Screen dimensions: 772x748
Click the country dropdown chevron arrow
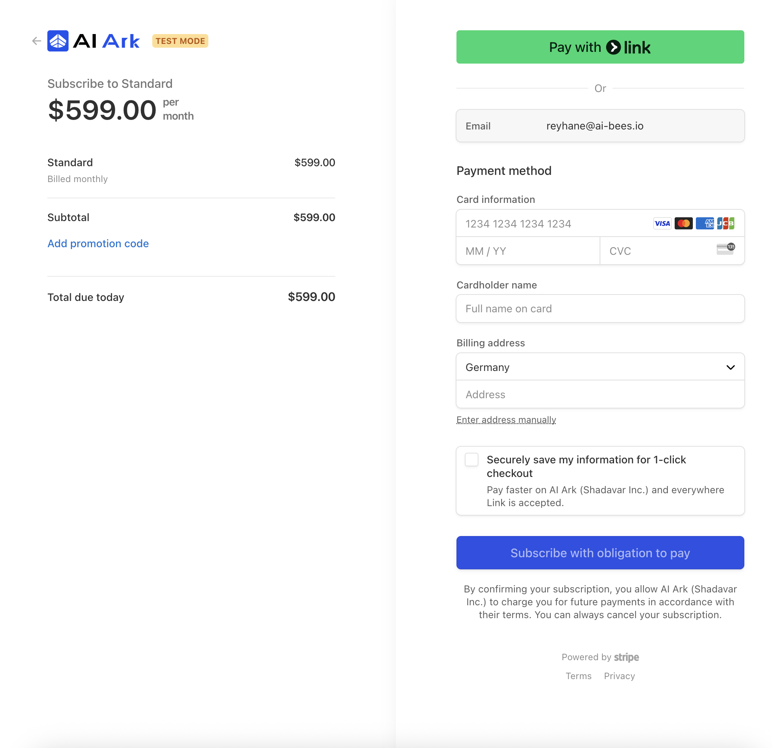click(730, 367)
